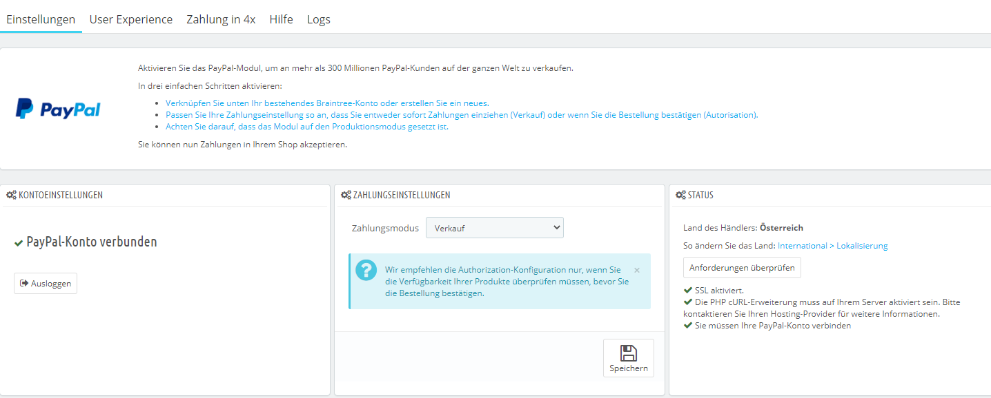Click the Status panel gears icon
991x398 pixels.
pos(680,195)
